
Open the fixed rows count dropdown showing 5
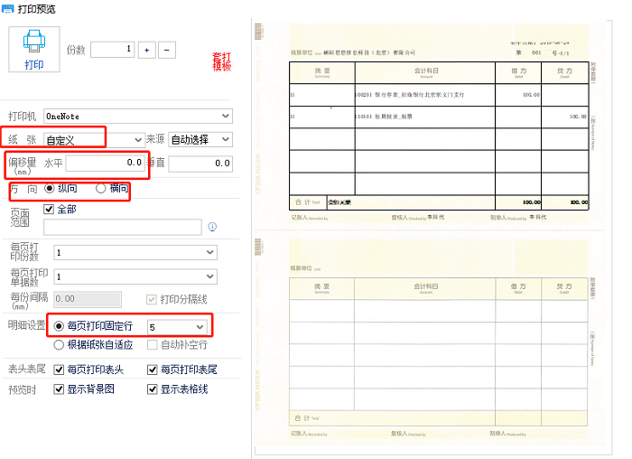click(175, 326)
